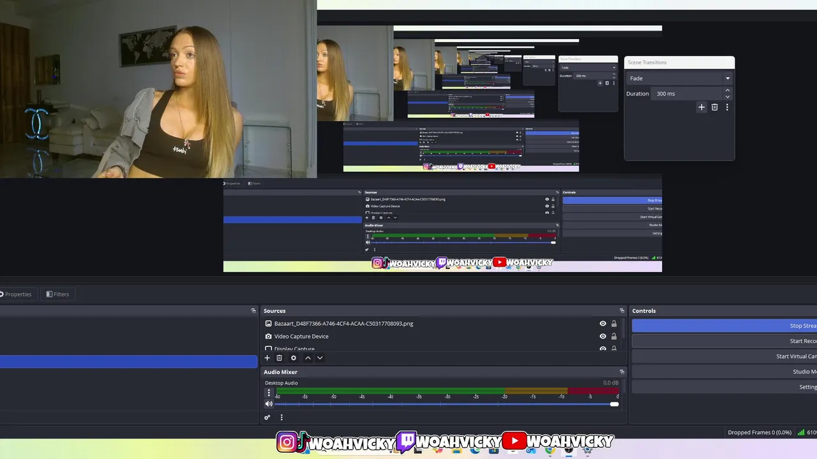817x459 pixels.
Task: Open selected source properties via Sources toolbar gear
Action: click(x=294, y=358)
